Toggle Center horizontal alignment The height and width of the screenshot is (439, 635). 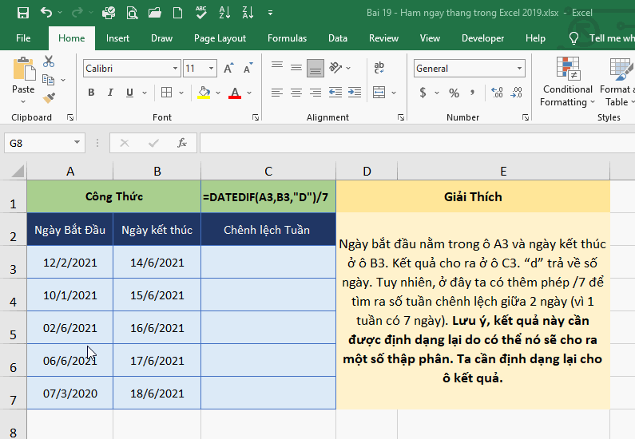pos(296,93)
